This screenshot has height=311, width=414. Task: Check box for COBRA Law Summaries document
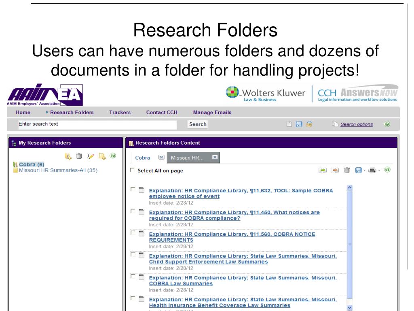[133, 276]
